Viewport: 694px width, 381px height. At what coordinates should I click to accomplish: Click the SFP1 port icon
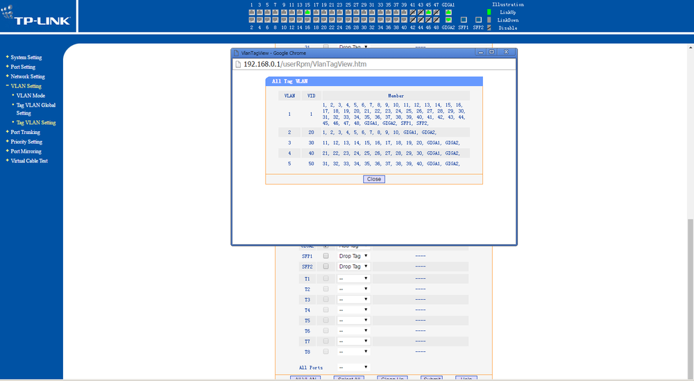pos(464,20)
